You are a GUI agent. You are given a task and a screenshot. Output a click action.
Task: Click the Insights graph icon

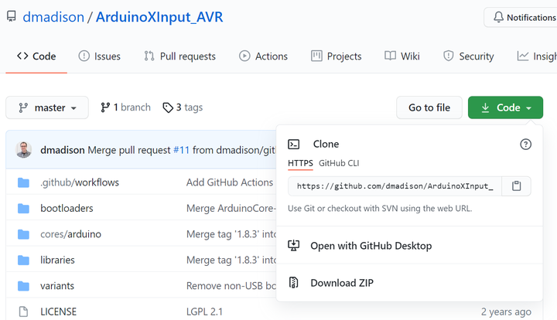click(522, 56)
